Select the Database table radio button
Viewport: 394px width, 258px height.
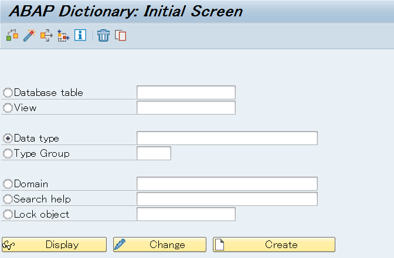tap(8, 92)
